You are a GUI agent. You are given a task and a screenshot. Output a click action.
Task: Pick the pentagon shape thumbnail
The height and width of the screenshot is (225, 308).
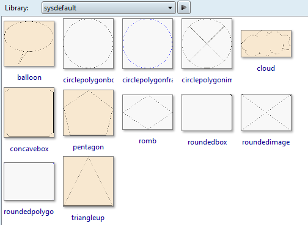tap(88, 113)
